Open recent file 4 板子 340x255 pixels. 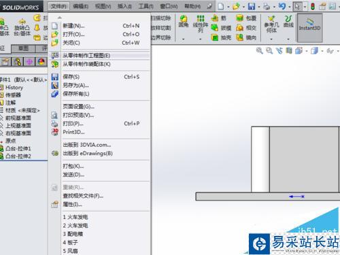click(x=100, y=243)
